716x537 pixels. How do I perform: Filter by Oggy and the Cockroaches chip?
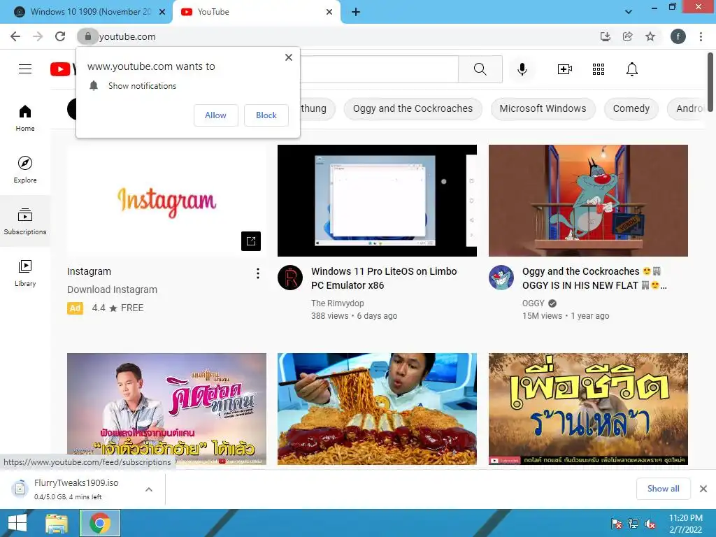[x=413, y=108]
